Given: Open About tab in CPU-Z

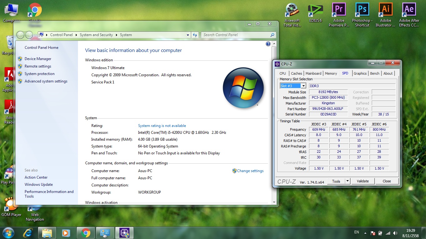Looking at the screenshot, I should (388, 73).
